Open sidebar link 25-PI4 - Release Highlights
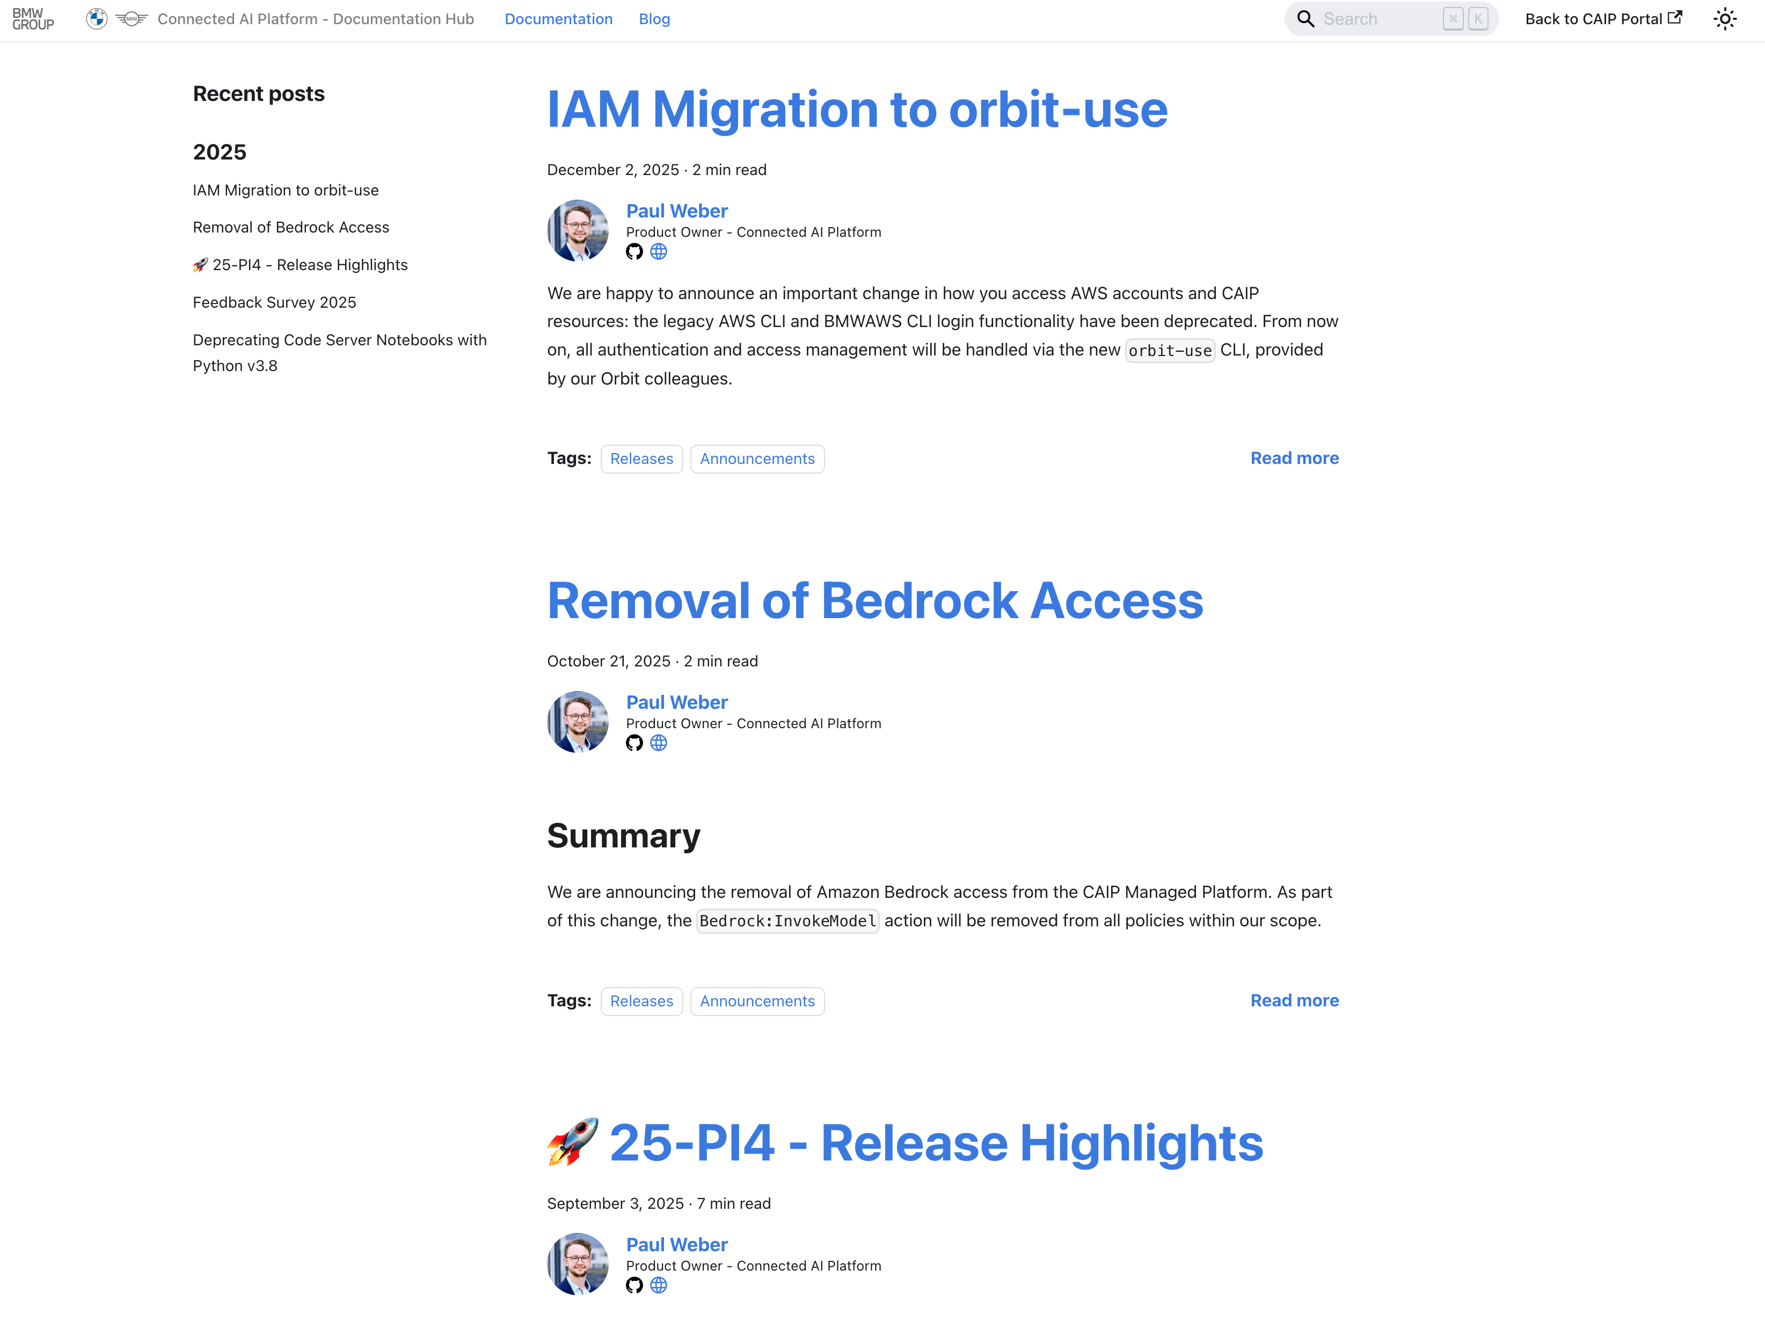The width and height of the screenshot is (1765, 1335). (300, 265)
